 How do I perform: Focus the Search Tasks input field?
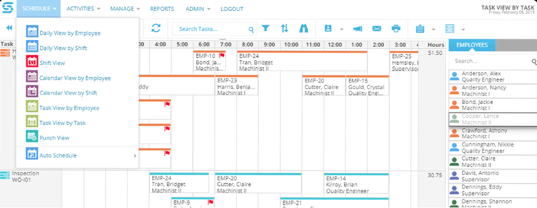pos(214,29)
